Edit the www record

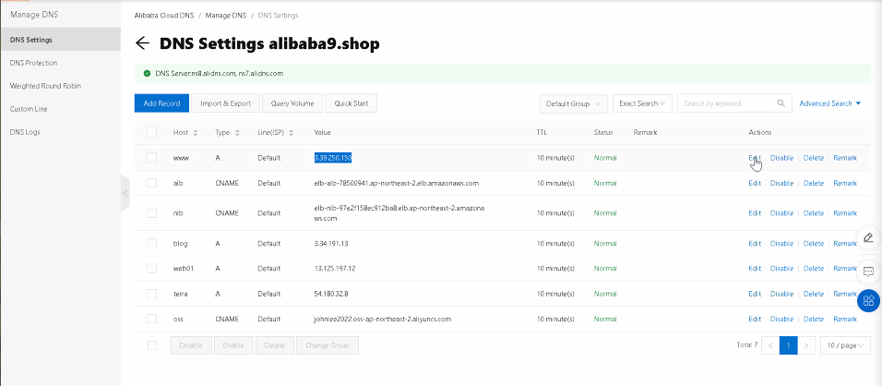(x=755, y=158)
